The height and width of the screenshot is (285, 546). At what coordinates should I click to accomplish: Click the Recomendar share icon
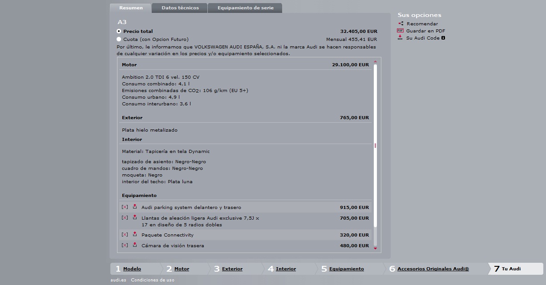(401, 24)
